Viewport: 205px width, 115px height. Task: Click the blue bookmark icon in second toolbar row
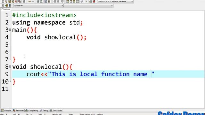(10, 5)
